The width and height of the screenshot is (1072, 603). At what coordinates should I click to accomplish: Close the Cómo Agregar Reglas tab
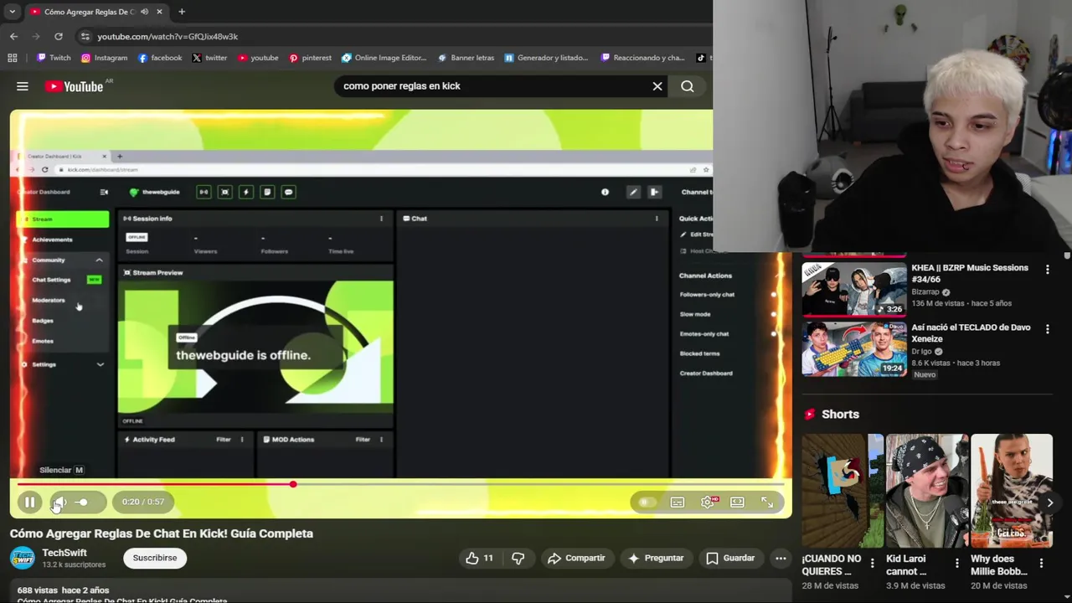(159, 12)
